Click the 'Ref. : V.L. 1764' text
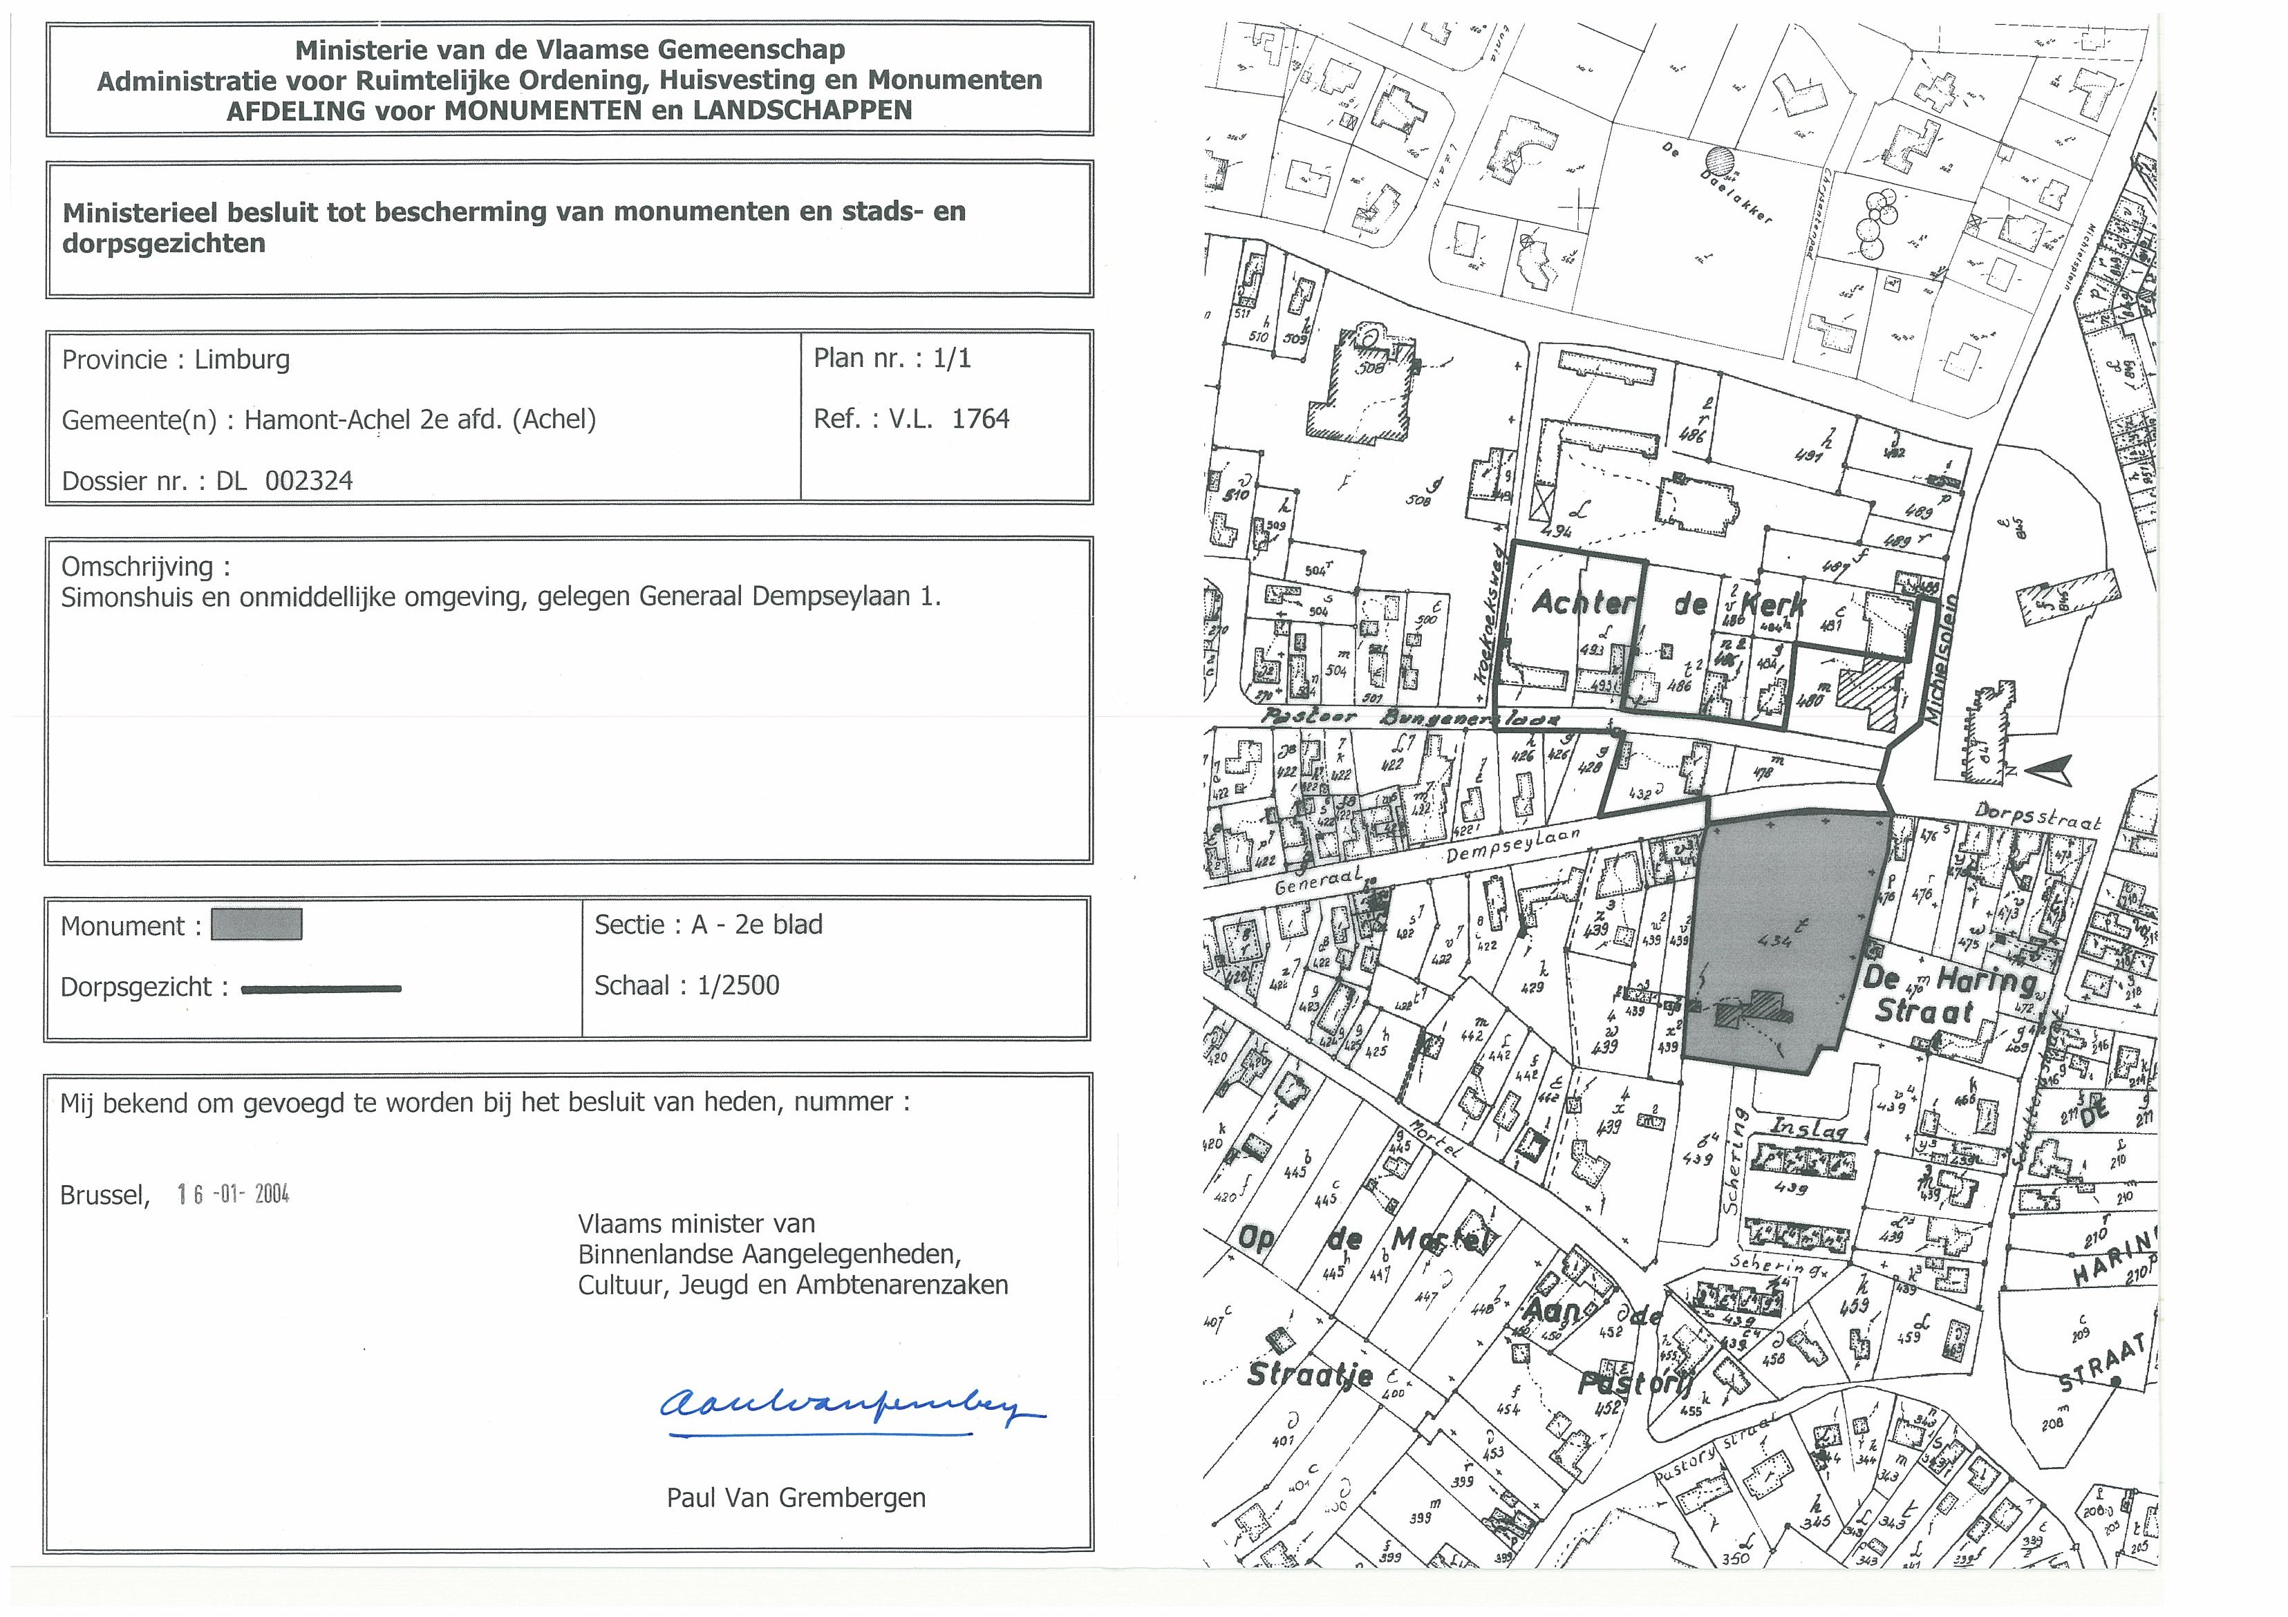This screenshot has height=1617, width=2288. 911,419
